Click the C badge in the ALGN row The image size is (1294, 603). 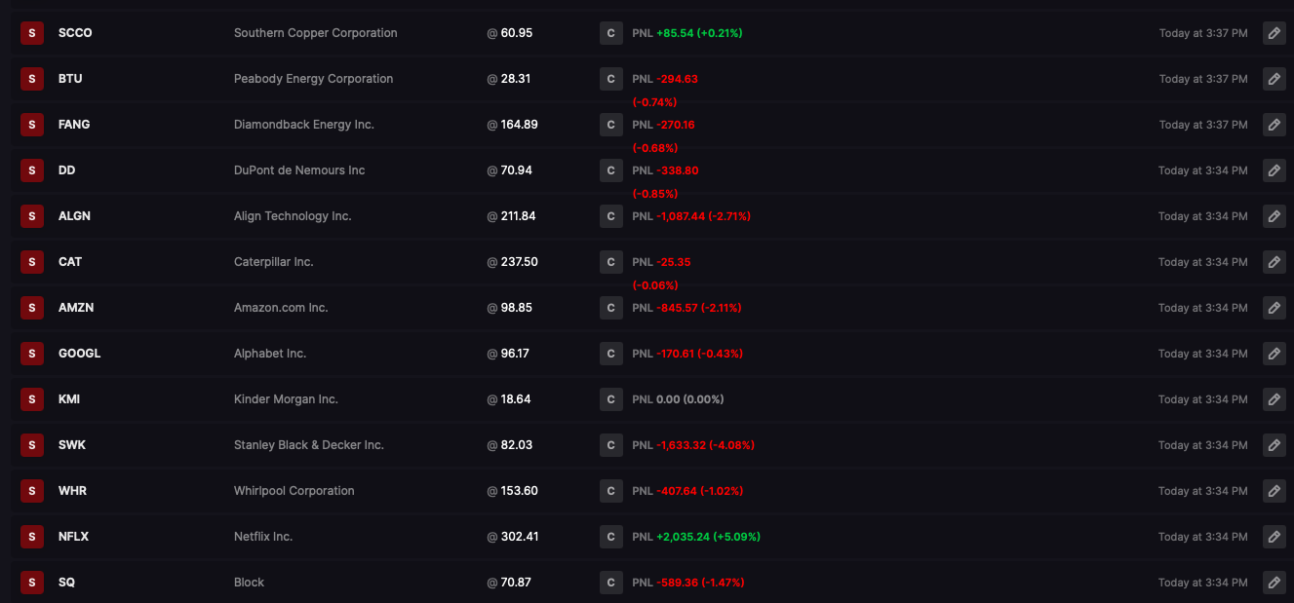pos(610,216)
